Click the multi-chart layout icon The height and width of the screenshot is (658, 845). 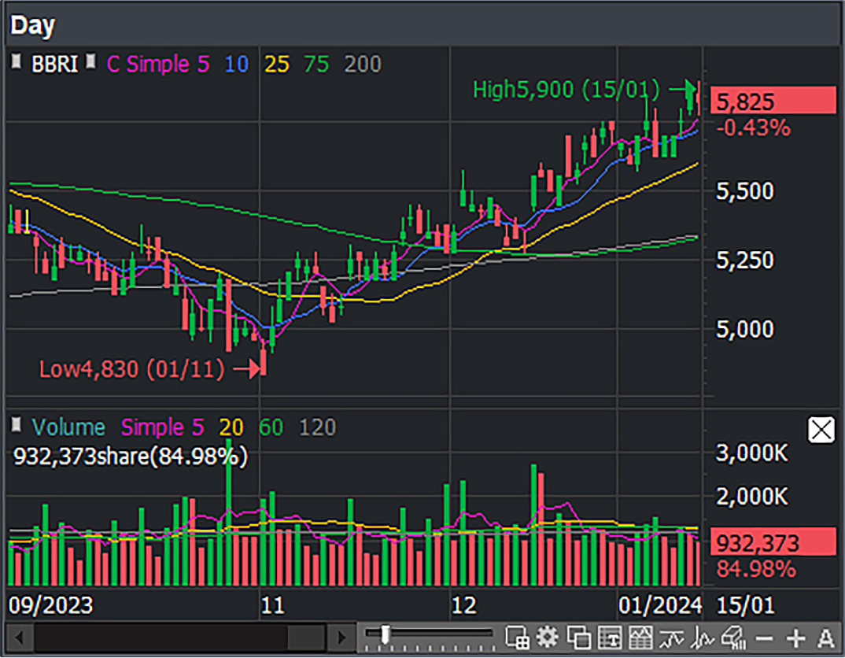point(518,638)
